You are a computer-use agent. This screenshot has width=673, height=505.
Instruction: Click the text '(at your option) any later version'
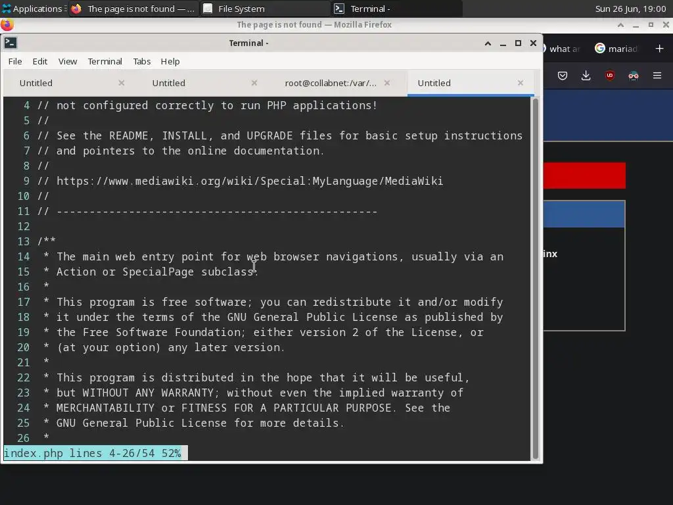pos(169,347)
